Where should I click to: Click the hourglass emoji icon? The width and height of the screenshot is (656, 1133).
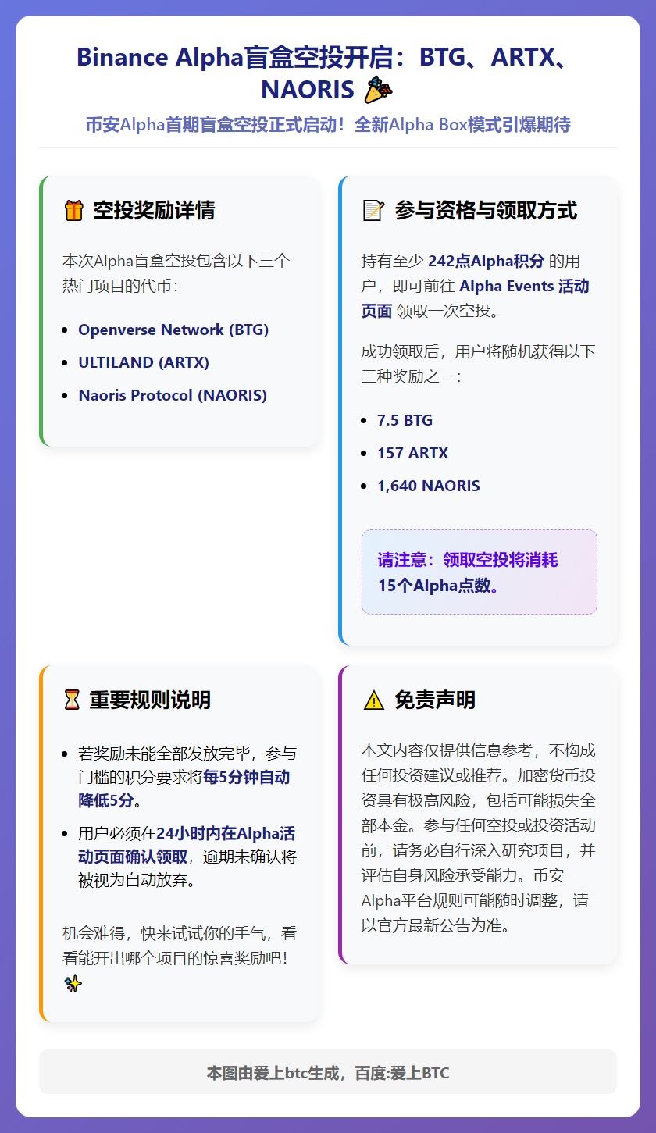pos(72,700)
